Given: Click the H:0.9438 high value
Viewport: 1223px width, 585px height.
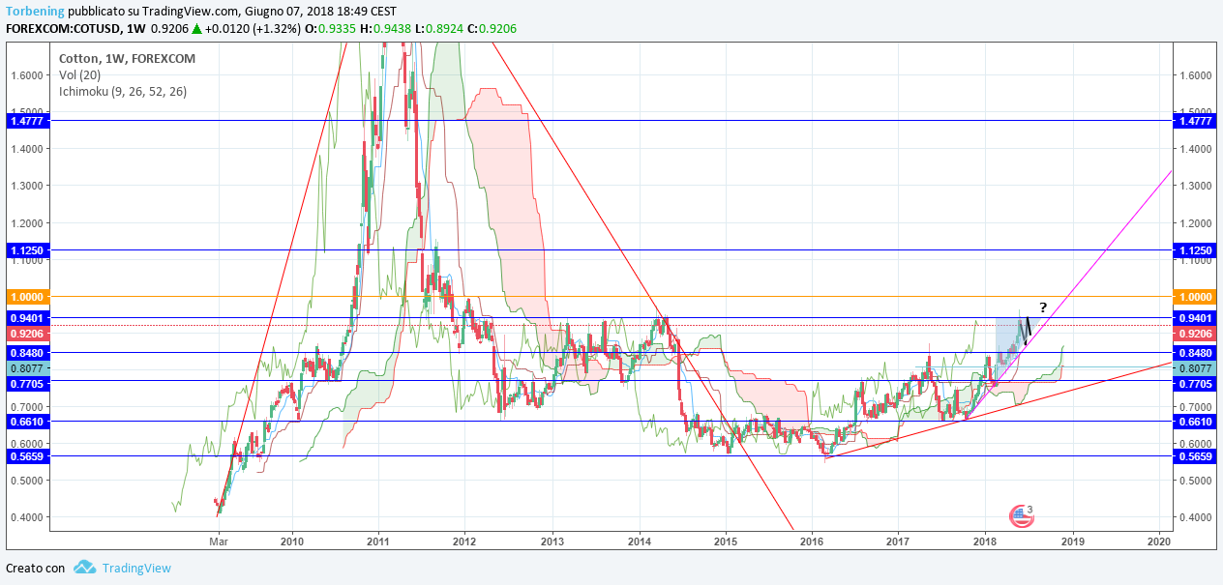Looking at the screenshot, I should click(x=385, y=29).
